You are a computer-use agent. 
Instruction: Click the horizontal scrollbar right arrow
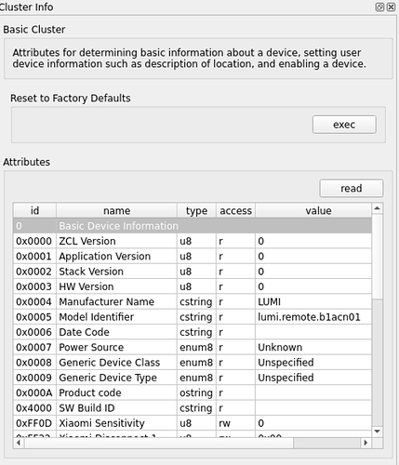coord(366,443)
